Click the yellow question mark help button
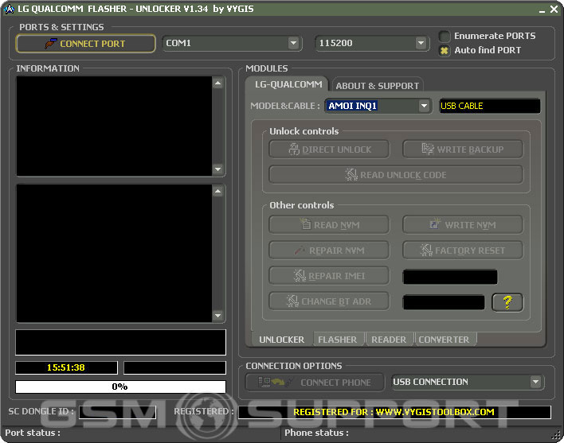The width and height of the screenshot is (564, 443). pyautogui.click(x=507, y=302)
